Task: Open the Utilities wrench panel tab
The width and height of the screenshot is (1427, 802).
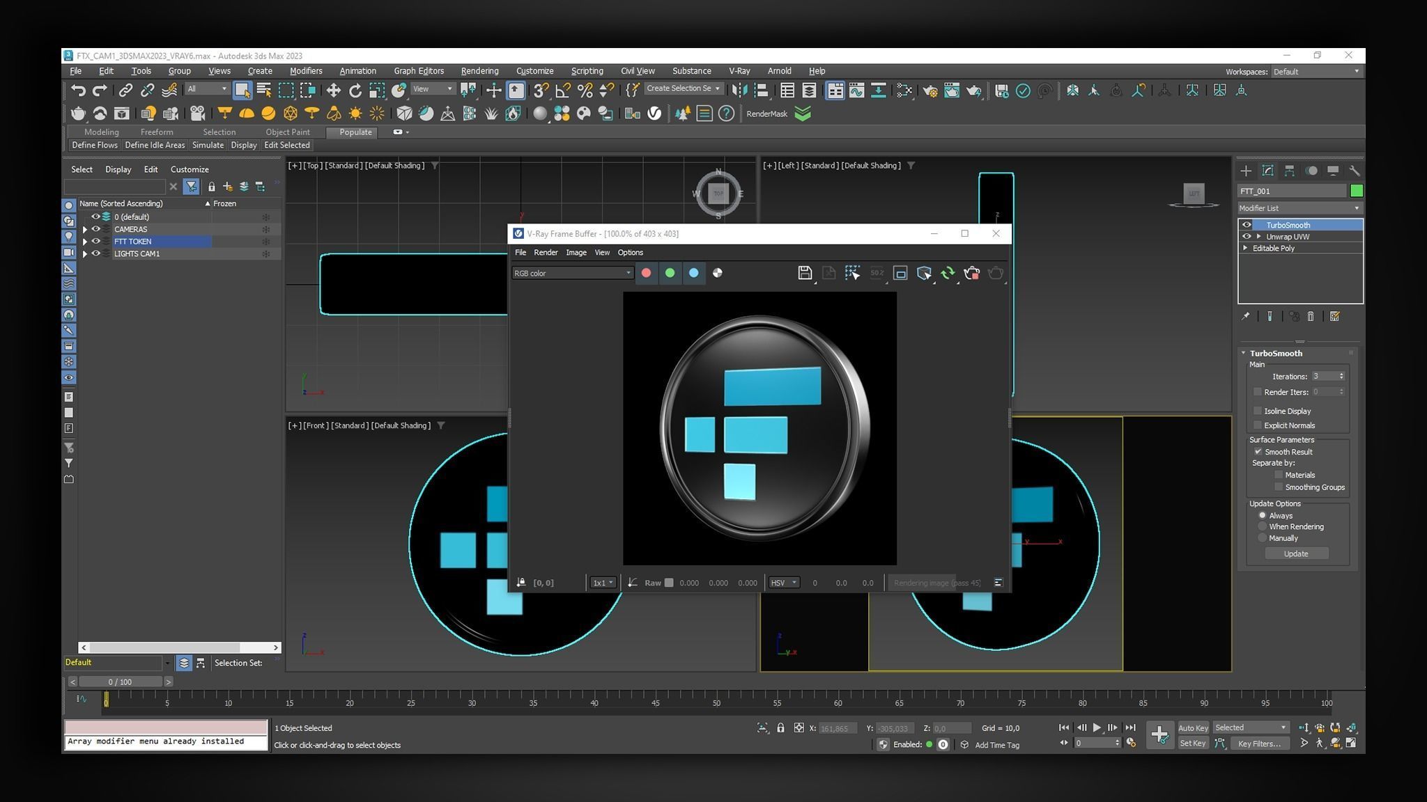Action: tap(1354, 171)
